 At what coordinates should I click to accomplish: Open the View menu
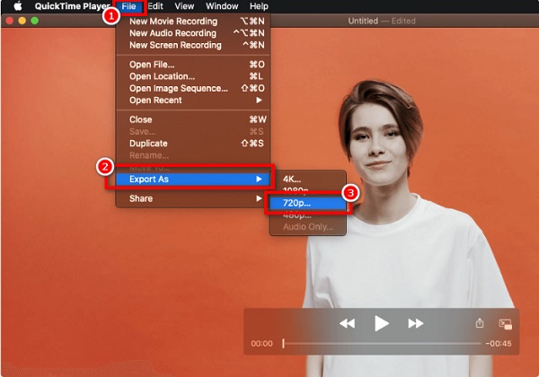pos(184,6)
